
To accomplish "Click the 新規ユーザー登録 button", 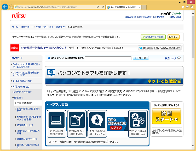I will (x=153, y=37).
